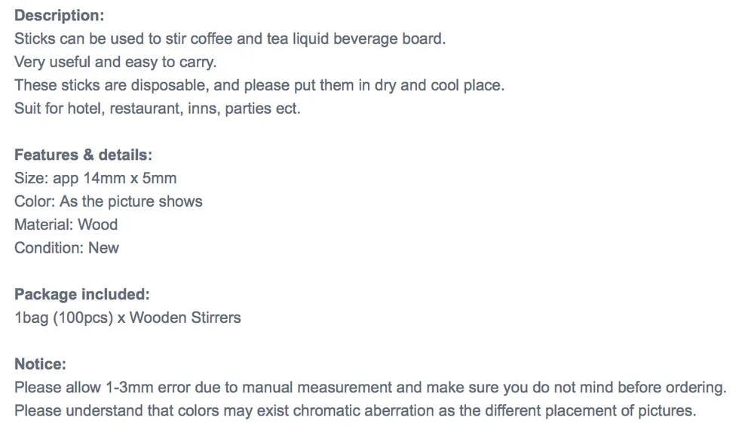Screen dimensions: 754x445
Task: Click the "(100pcs)" quantity text
Action: pyautogui.click(x=81, y=318)
